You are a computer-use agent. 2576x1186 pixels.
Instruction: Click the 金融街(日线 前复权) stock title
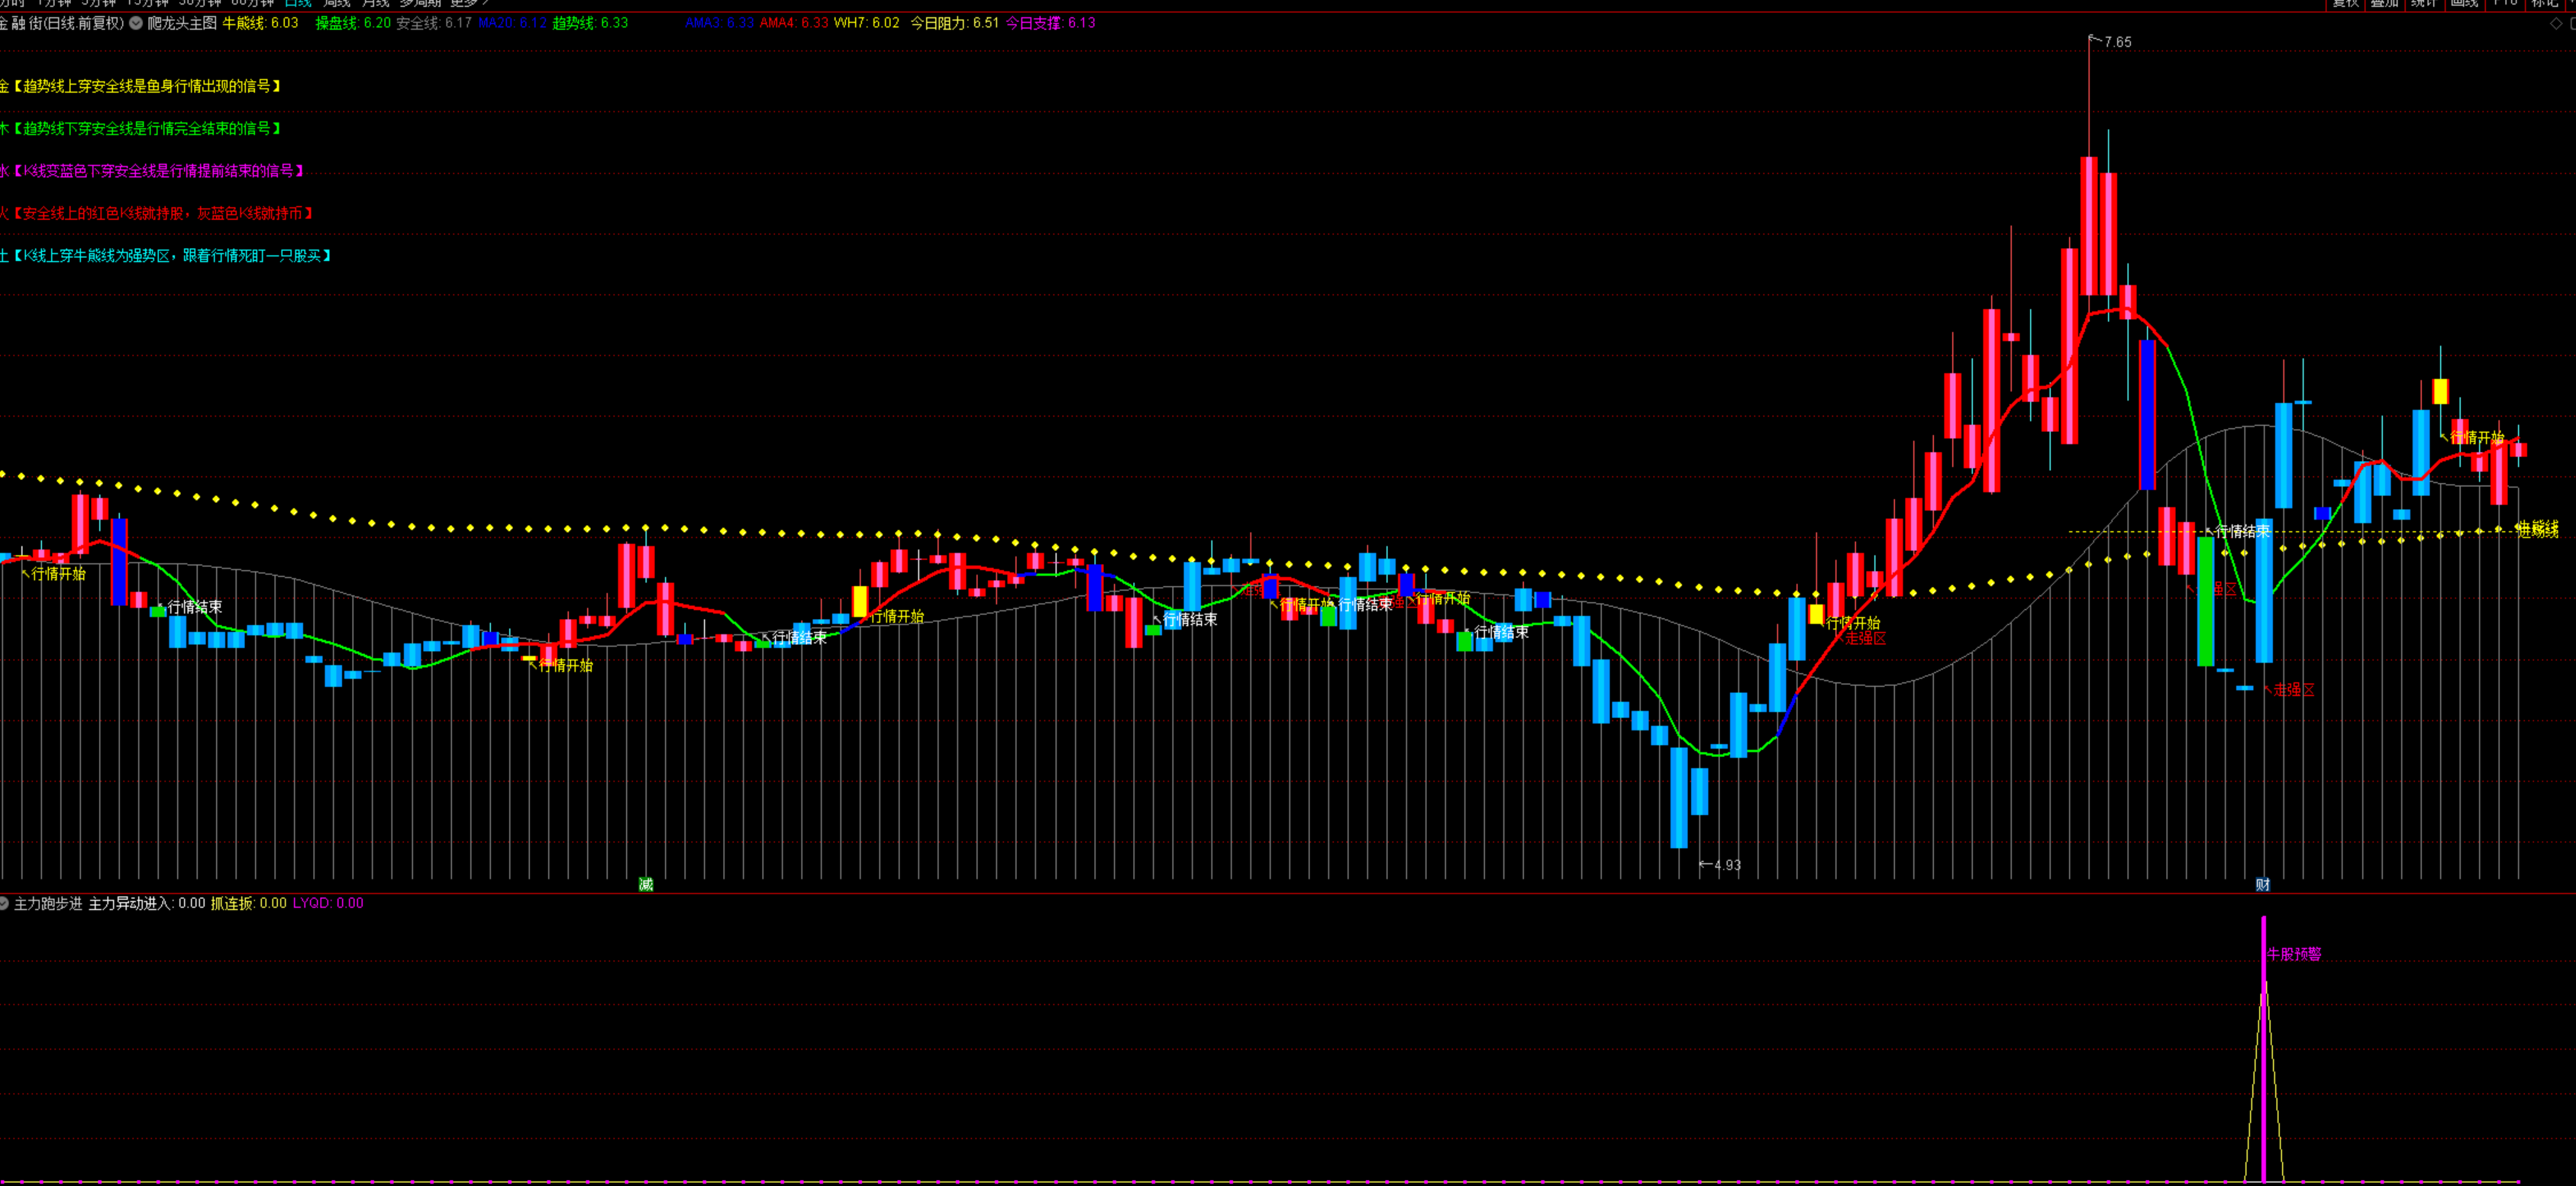coord(62,23)
